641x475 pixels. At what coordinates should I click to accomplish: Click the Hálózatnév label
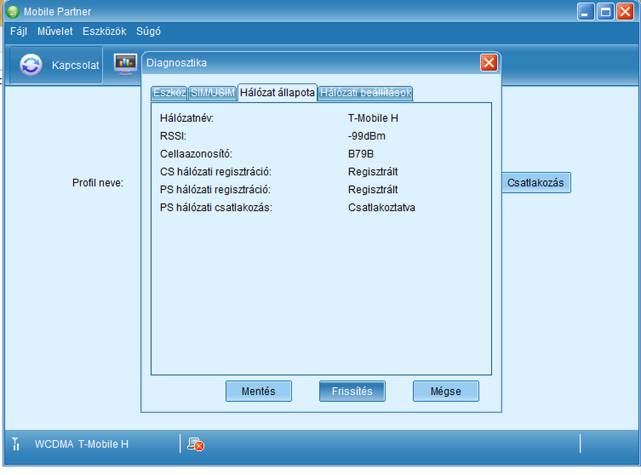point(187,118)
